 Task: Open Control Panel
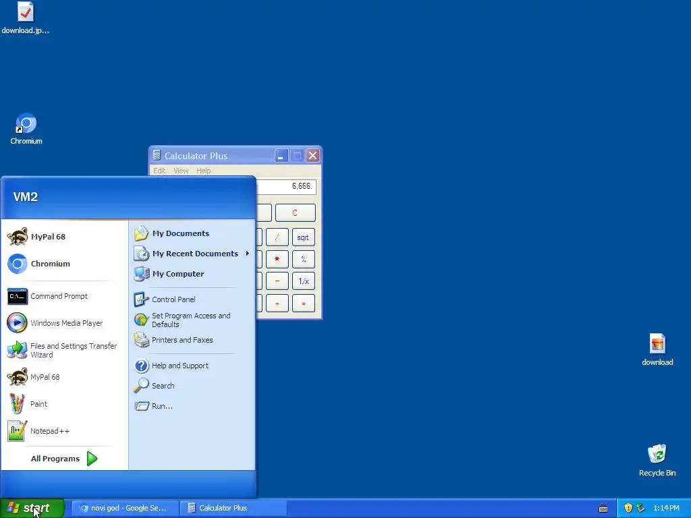tap(192, 299)
